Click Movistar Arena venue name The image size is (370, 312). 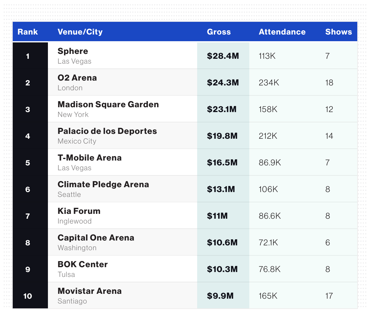point(89,291)
